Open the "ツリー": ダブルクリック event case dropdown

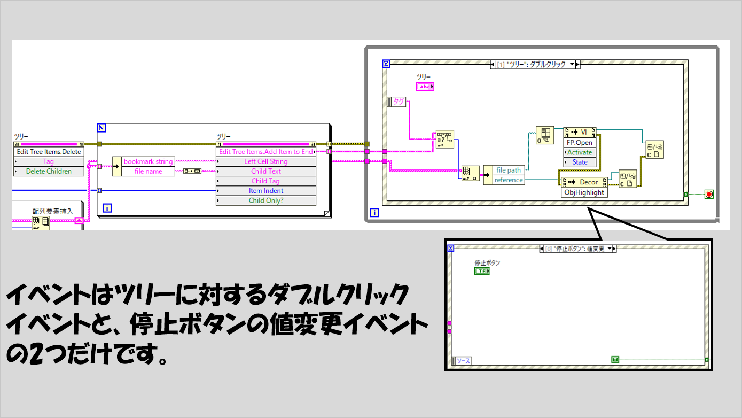572,65
